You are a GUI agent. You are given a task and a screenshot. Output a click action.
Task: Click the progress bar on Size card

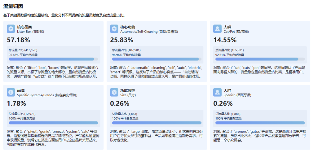coord(157,123)
